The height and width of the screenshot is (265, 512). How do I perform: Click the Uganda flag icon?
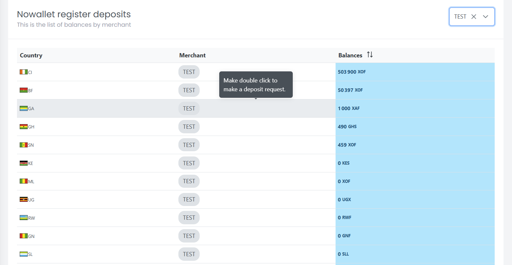click(24, 199)
